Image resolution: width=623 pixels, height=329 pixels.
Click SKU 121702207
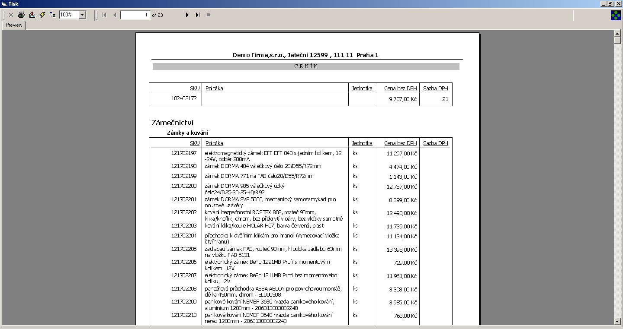point(184,275)
